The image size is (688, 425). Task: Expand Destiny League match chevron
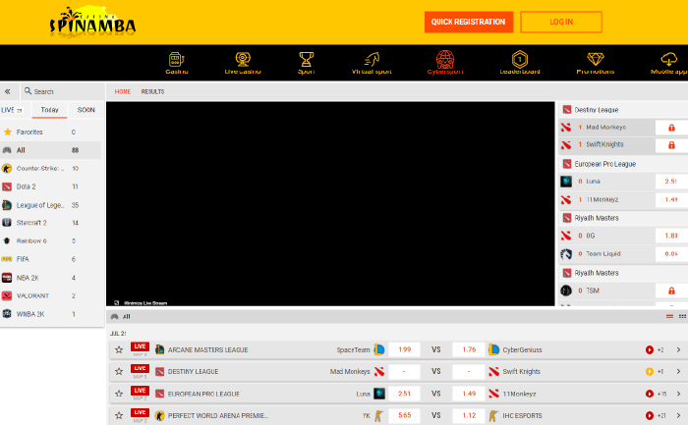pos(678,372)
